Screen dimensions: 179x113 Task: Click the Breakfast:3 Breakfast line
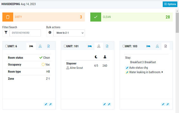pyautogui.click(x=143, y=62)
